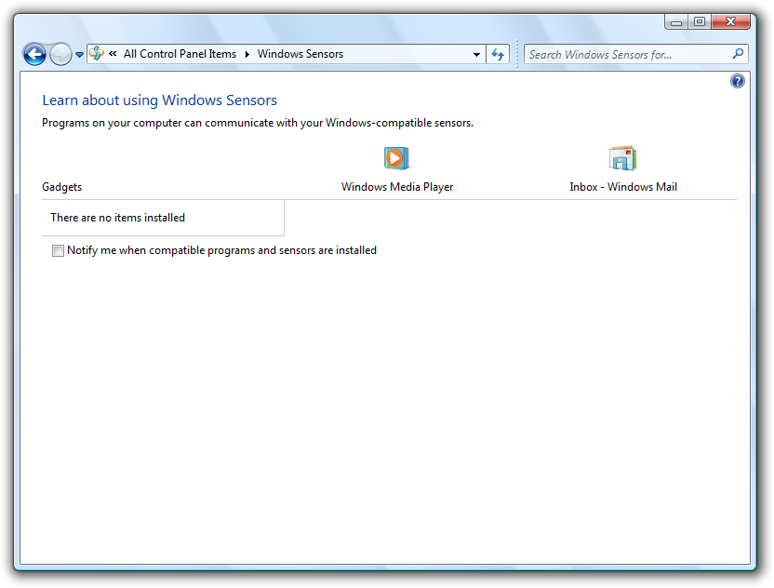Click the Forward navigation arrow button
Viewport: 774px width, 588px height.
coord(60,54)
